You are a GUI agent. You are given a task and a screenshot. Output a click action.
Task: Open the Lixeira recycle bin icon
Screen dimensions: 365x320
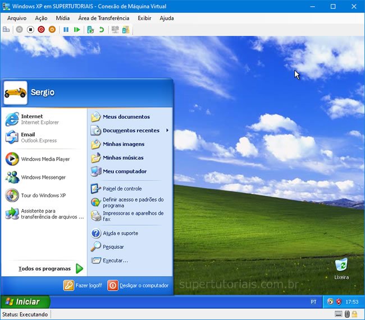341,267
